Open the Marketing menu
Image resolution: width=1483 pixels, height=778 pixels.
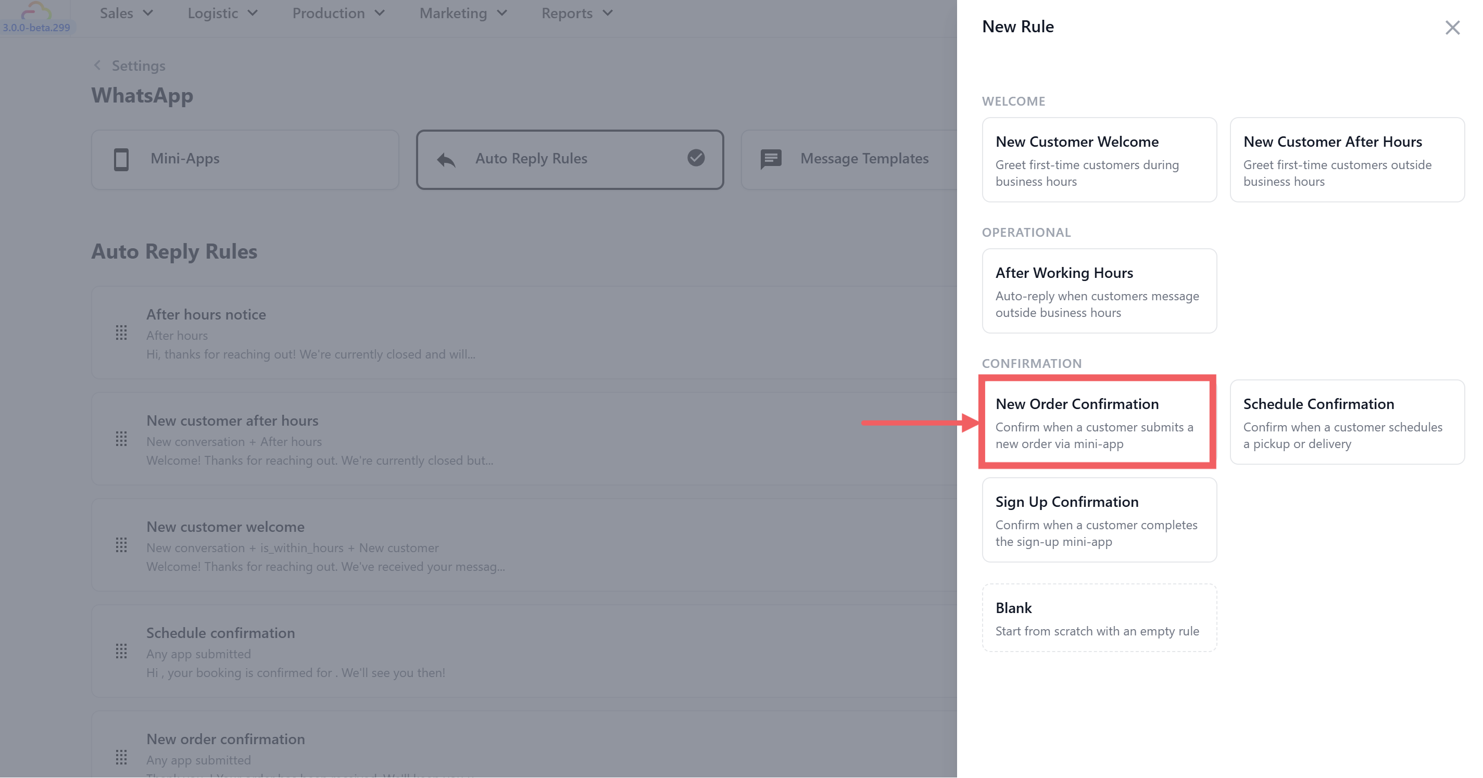click(x=463, y=13)
